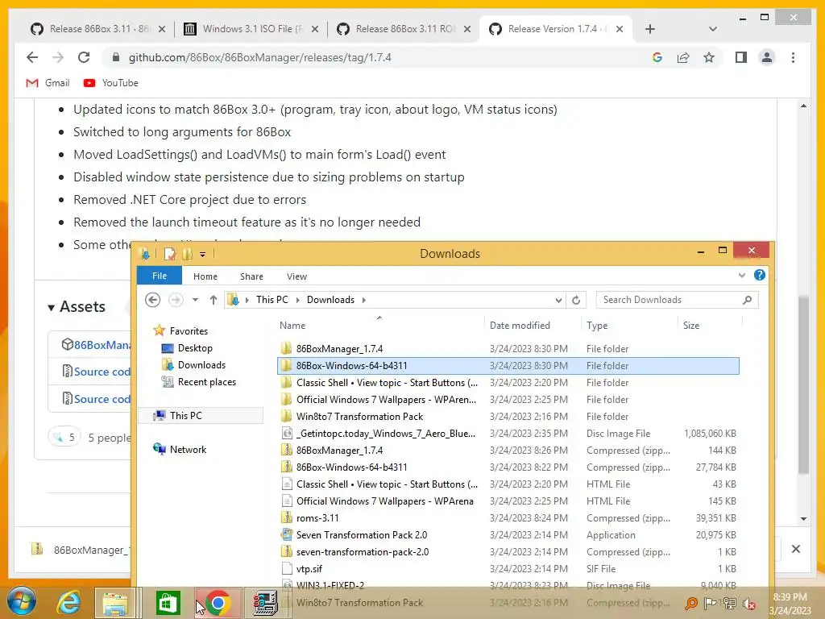Click the New folder quick access icon
Viewport: 825px width, 619px height.
point(187,254)
